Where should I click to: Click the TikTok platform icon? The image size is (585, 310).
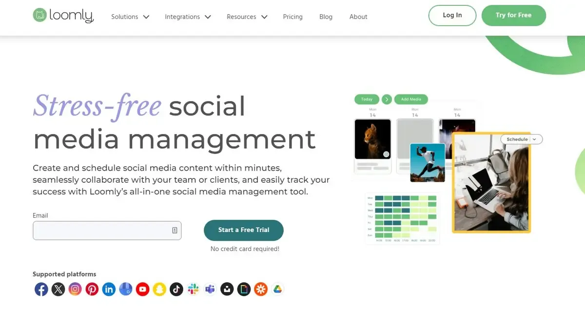pyautogui.click(x=176, y=290)
